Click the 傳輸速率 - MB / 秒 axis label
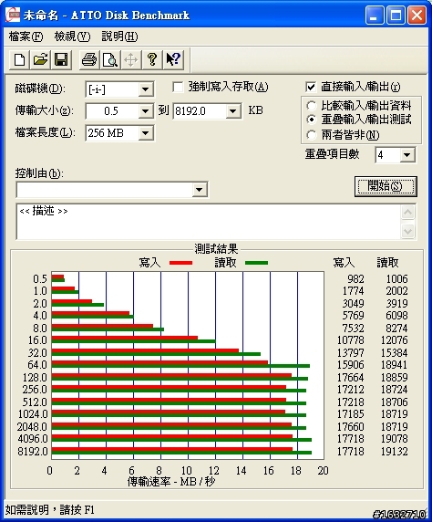Image resolution: width=432 pixels, height=522 pixels. click(171, 482)
